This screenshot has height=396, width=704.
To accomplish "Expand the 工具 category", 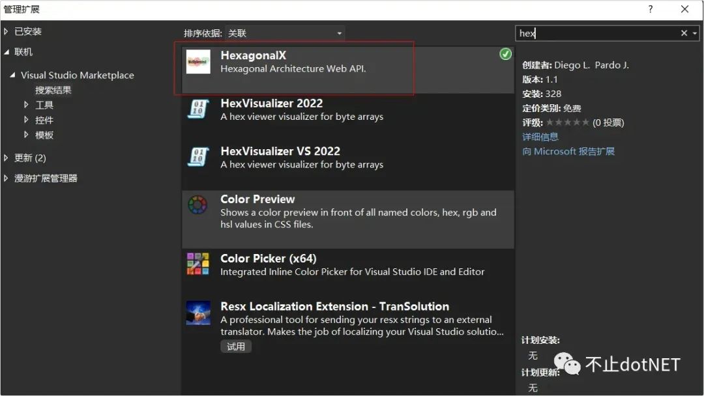I will point(26,105).
